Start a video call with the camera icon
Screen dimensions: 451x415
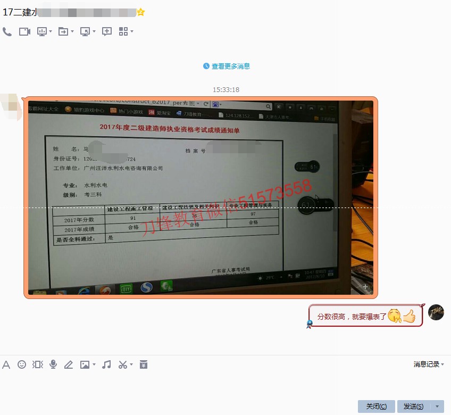24,31
